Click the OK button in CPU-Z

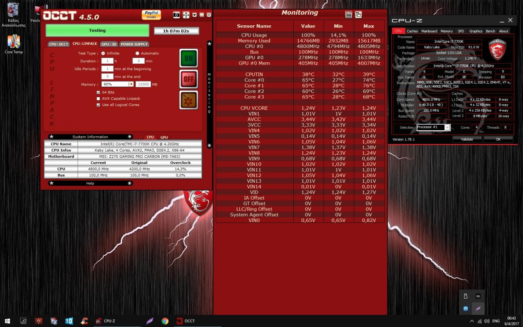[498, 139]
